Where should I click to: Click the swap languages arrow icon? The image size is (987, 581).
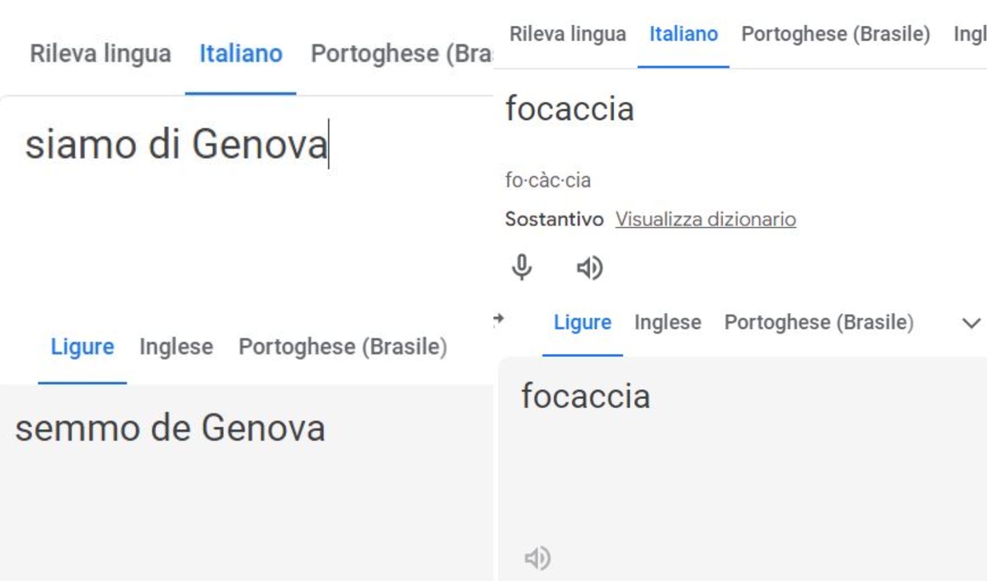click(x=498, y=319)
